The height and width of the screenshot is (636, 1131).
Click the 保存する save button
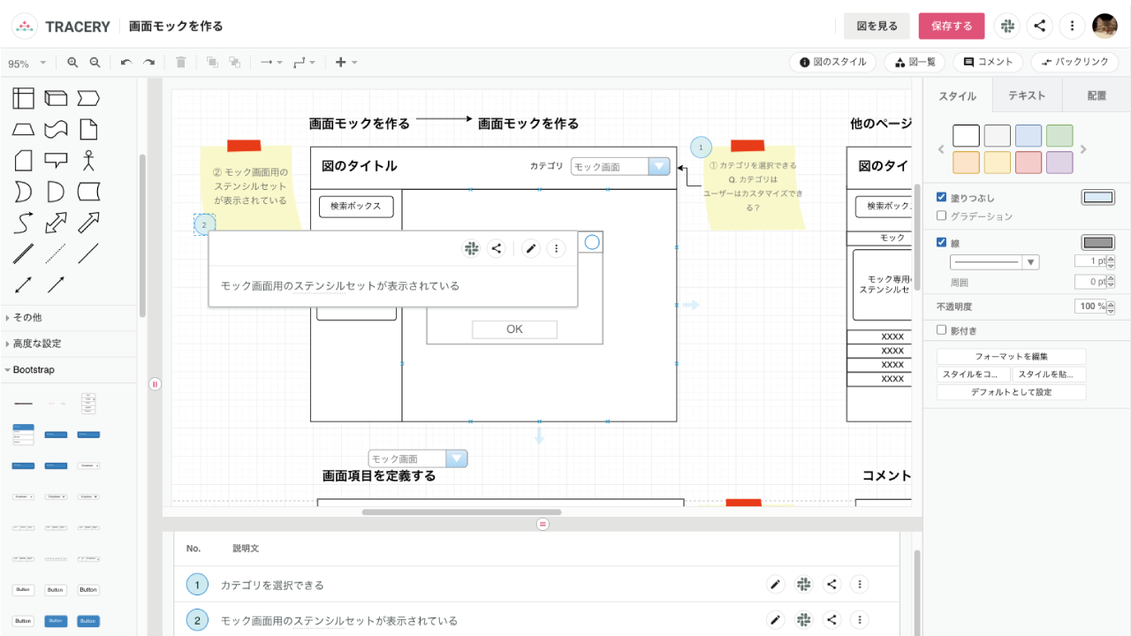(951, 26)
